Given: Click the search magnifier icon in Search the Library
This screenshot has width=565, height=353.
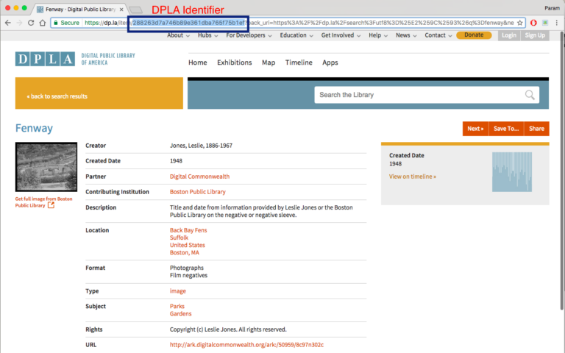Looking at the screenshot, I should [x=530, y=95].
